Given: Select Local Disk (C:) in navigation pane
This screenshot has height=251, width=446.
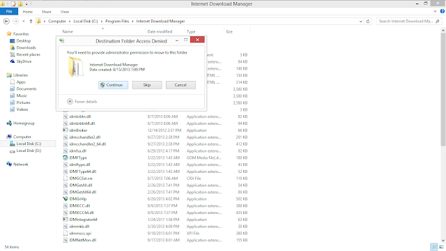Looking at the screenshot, I should click(x=29, y=144).
